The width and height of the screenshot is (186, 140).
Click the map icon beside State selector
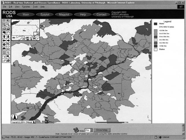(x=76, y=130)
